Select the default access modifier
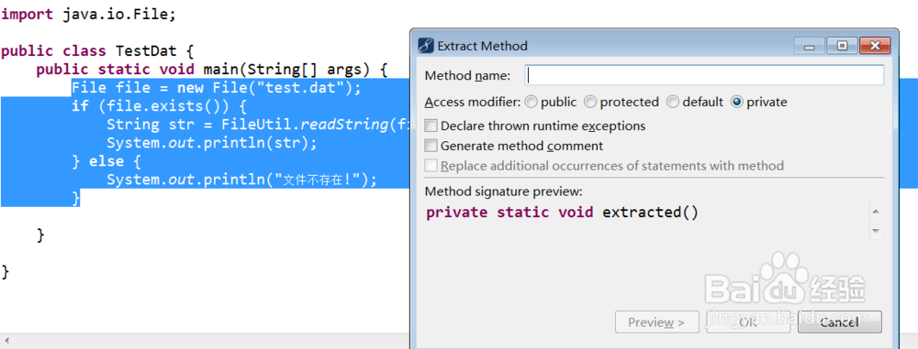Screen dimensions: 918x349 (673, 103)
